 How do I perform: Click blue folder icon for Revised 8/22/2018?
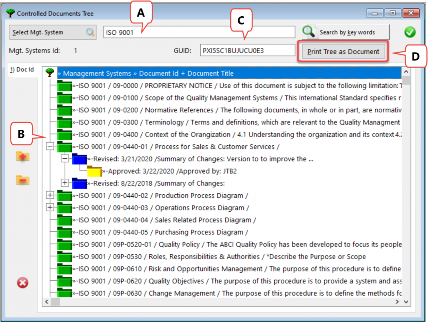[79, 183]
